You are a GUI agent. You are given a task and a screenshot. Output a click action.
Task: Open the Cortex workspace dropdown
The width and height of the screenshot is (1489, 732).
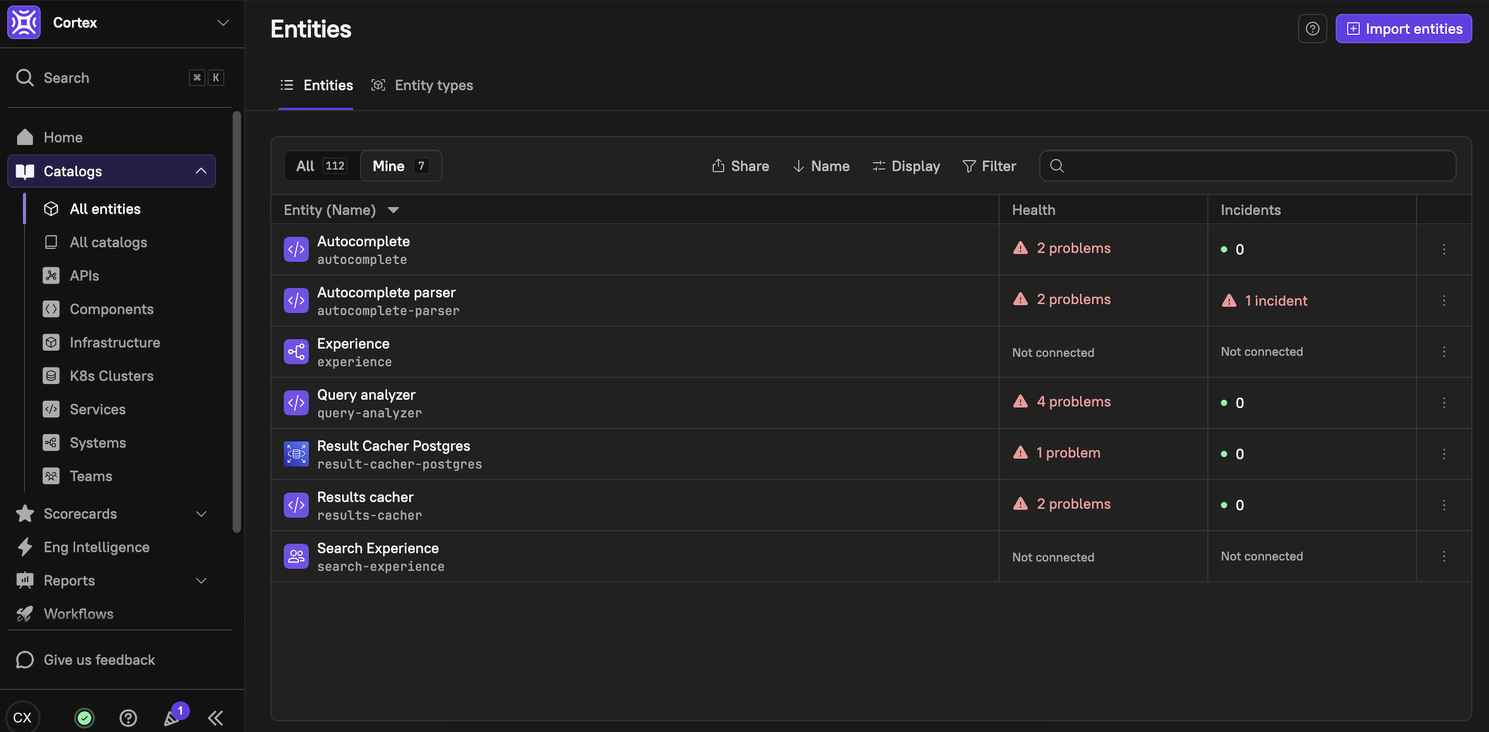(x=223, y=22)
